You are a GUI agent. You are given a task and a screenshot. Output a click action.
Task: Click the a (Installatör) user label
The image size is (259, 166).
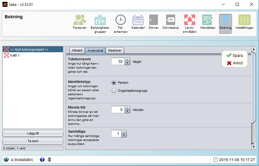coord(22,160)
